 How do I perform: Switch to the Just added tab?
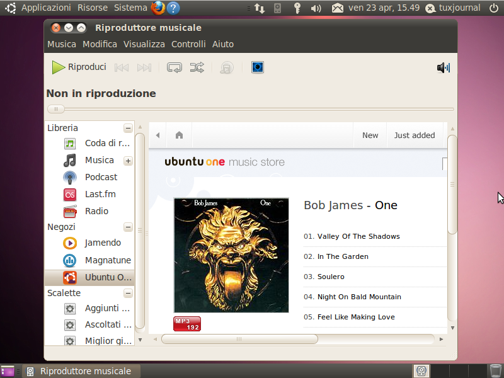(x=415, y=135)
